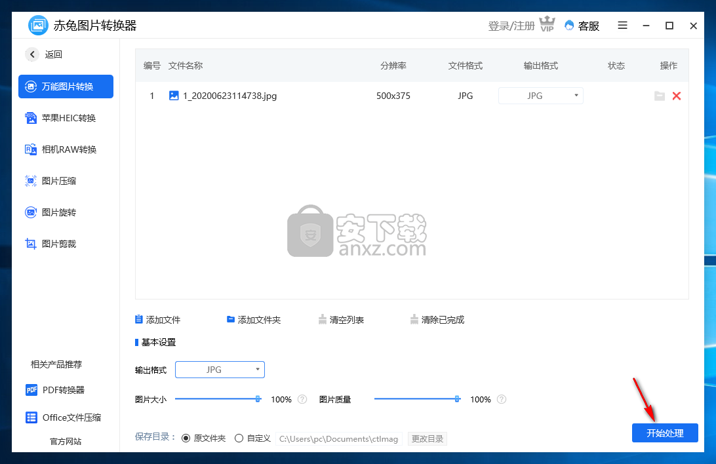Click file name 1_20200623114738.jpg
716x464 pixels.
pos(229,96)
